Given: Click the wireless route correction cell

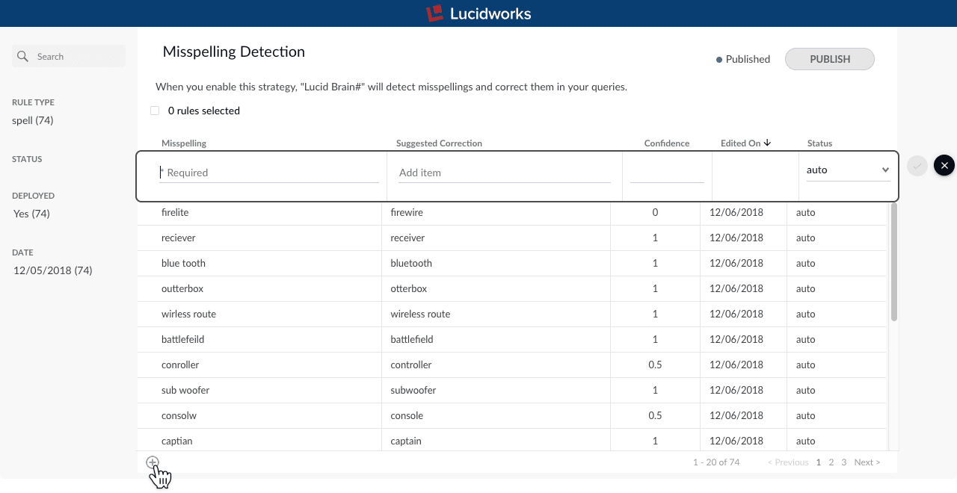Looking at the screenshot, I should coord(496,314).
